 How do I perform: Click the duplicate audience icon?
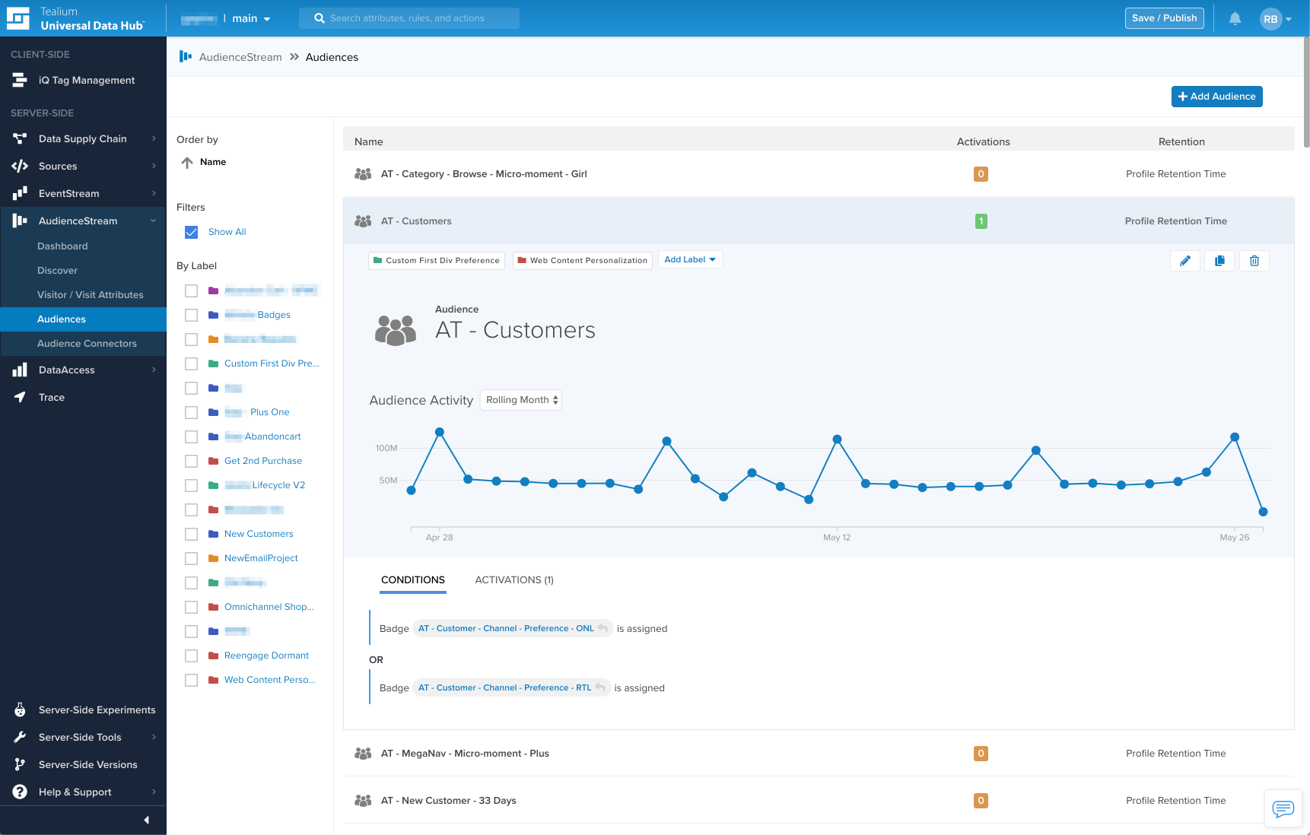click(x=1219, y=260)
